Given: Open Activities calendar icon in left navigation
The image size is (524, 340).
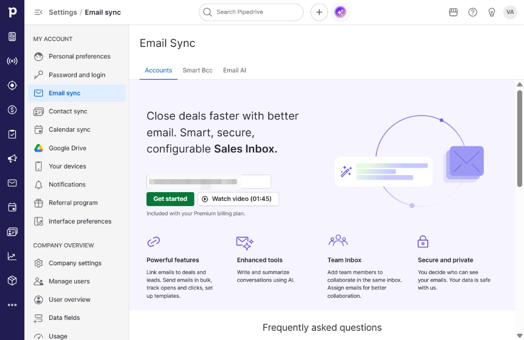Looking at the screenshot, I should click(12, 207).
